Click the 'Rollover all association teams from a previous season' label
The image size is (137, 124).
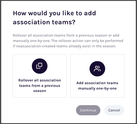(40, 85)
